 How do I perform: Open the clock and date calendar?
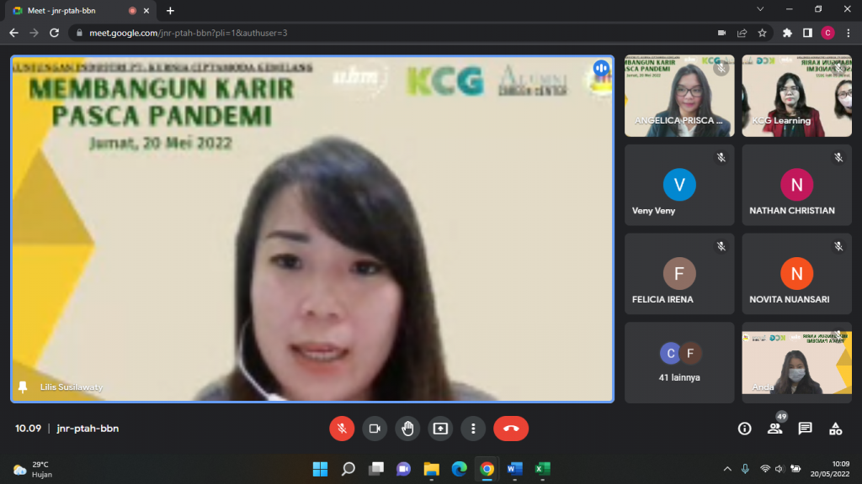[x=829, y=469]
